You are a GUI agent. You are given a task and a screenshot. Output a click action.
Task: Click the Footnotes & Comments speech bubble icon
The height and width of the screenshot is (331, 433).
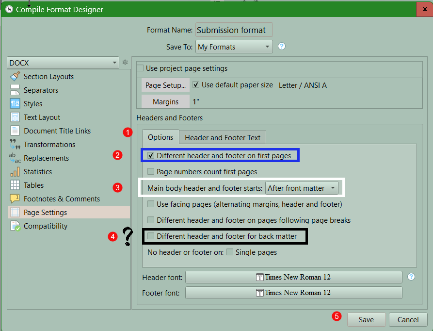(x=15, y=199)
